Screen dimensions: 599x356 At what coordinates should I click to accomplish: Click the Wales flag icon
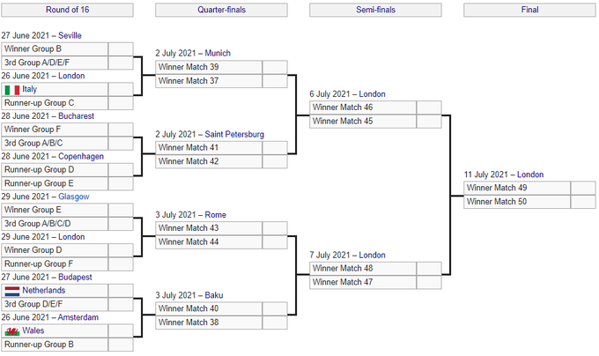12,330
